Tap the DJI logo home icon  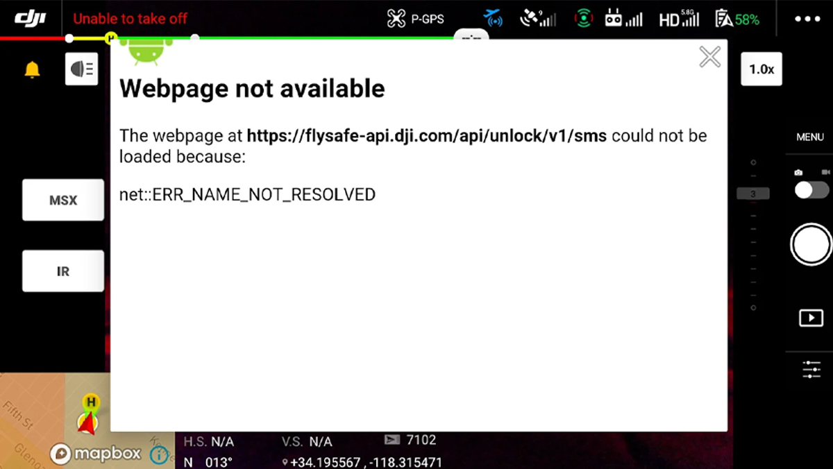click(x=30, y=19)
